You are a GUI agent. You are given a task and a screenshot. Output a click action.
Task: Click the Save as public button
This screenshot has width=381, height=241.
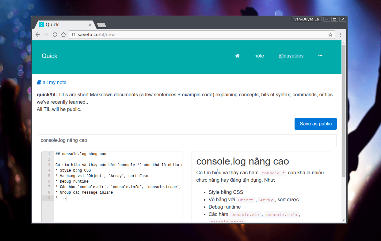coord(315,124)
